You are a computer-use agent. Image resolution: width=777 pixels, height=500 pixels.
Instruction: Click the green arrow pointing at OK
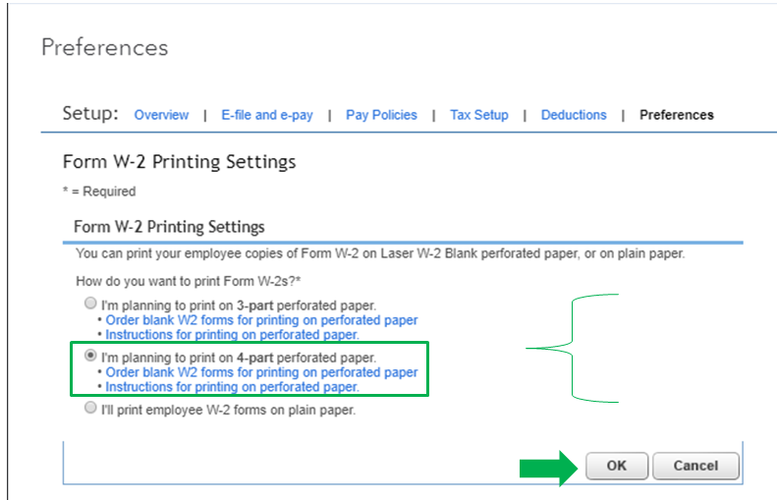coord(548,466)
